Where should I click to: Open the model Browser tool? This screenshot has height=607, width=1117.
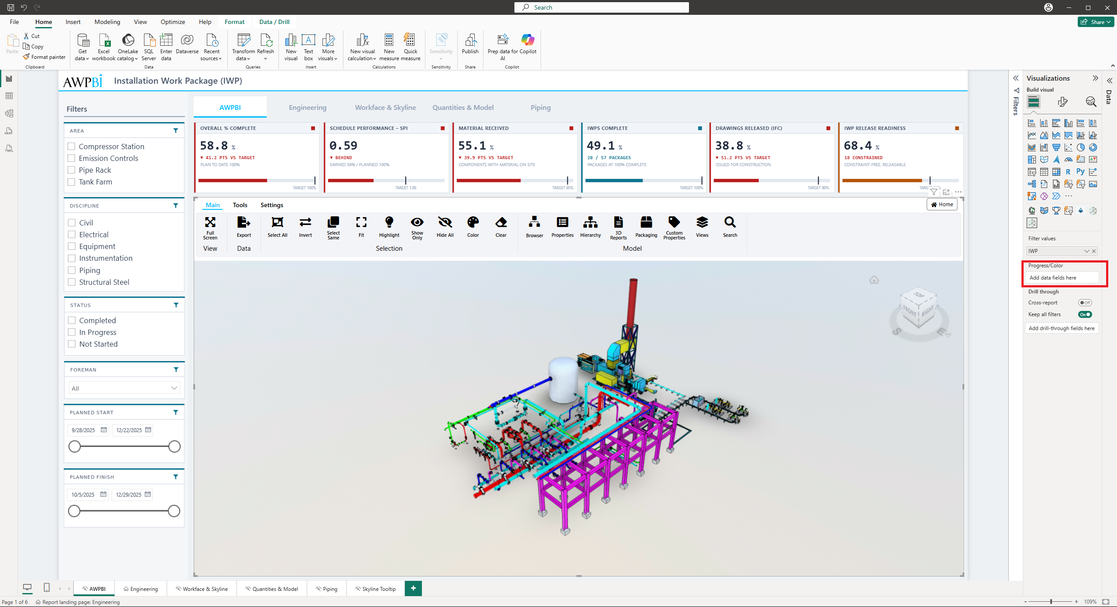[535, 227]
